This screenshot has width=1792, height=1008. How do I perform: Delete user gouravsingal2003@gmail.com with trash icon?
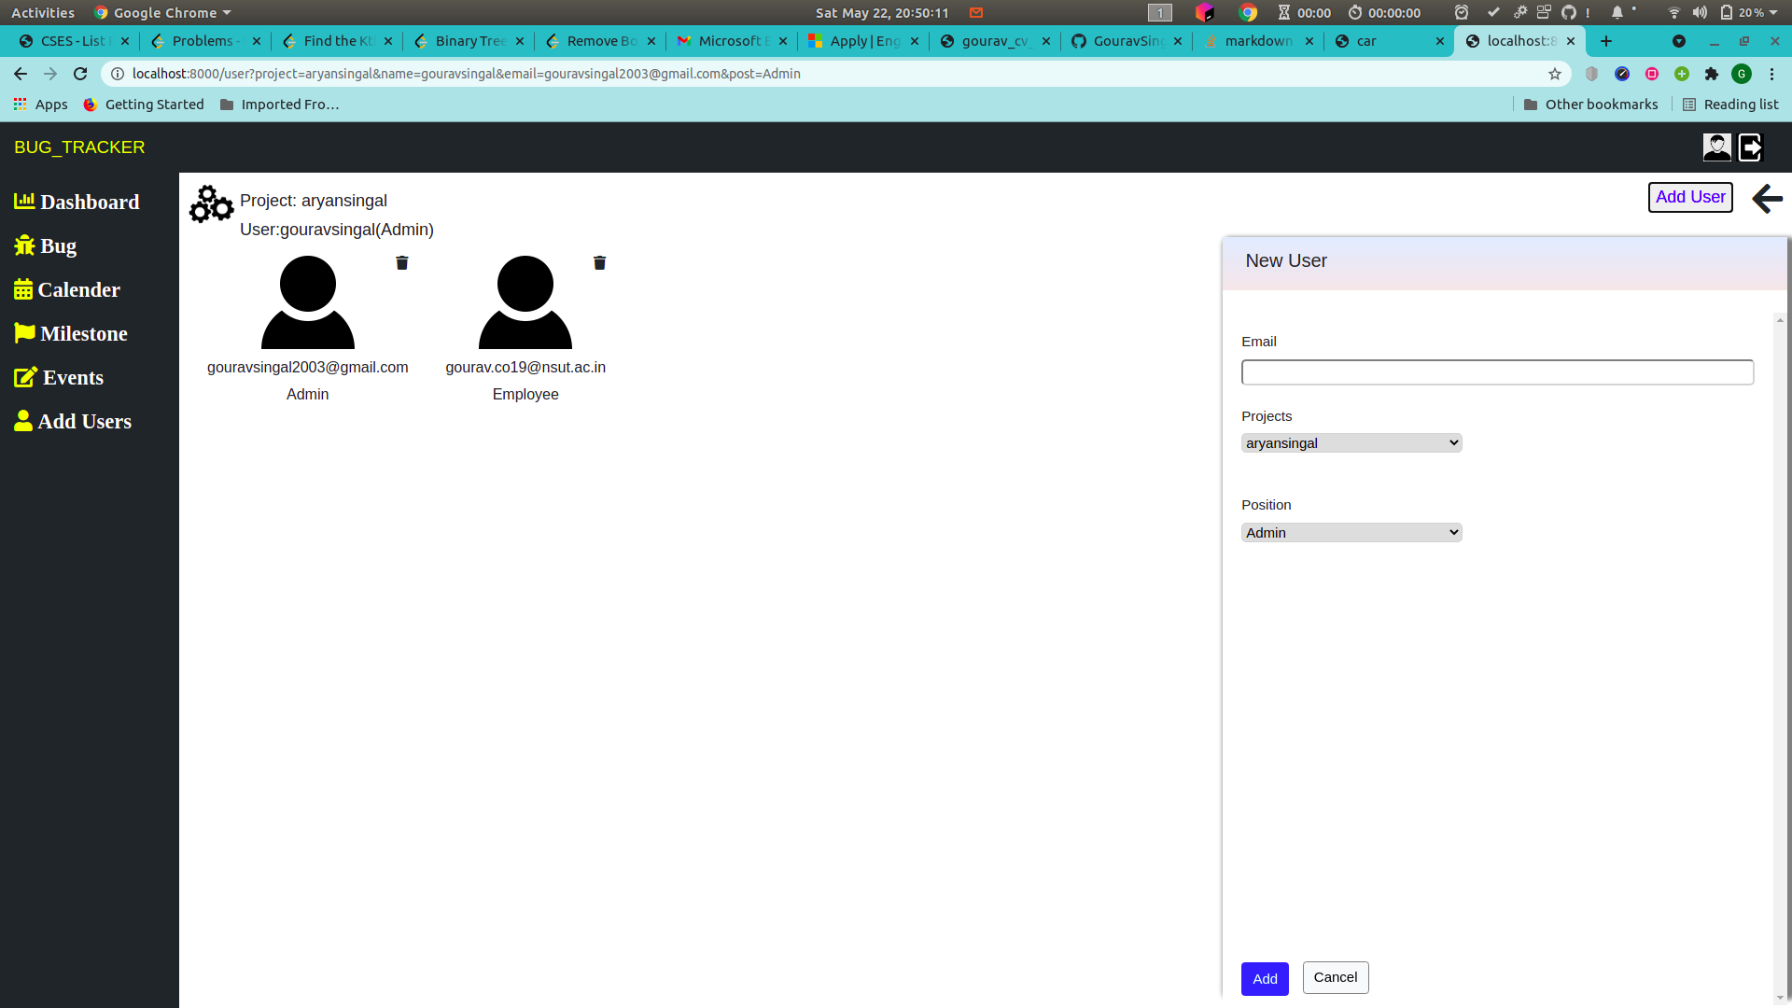tap(402, 263)
